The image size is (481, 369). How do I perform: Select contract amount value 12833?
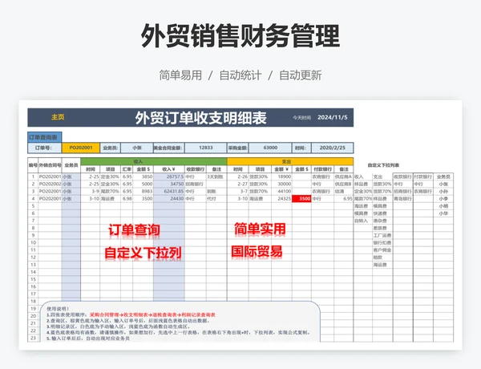click(205, 148)
